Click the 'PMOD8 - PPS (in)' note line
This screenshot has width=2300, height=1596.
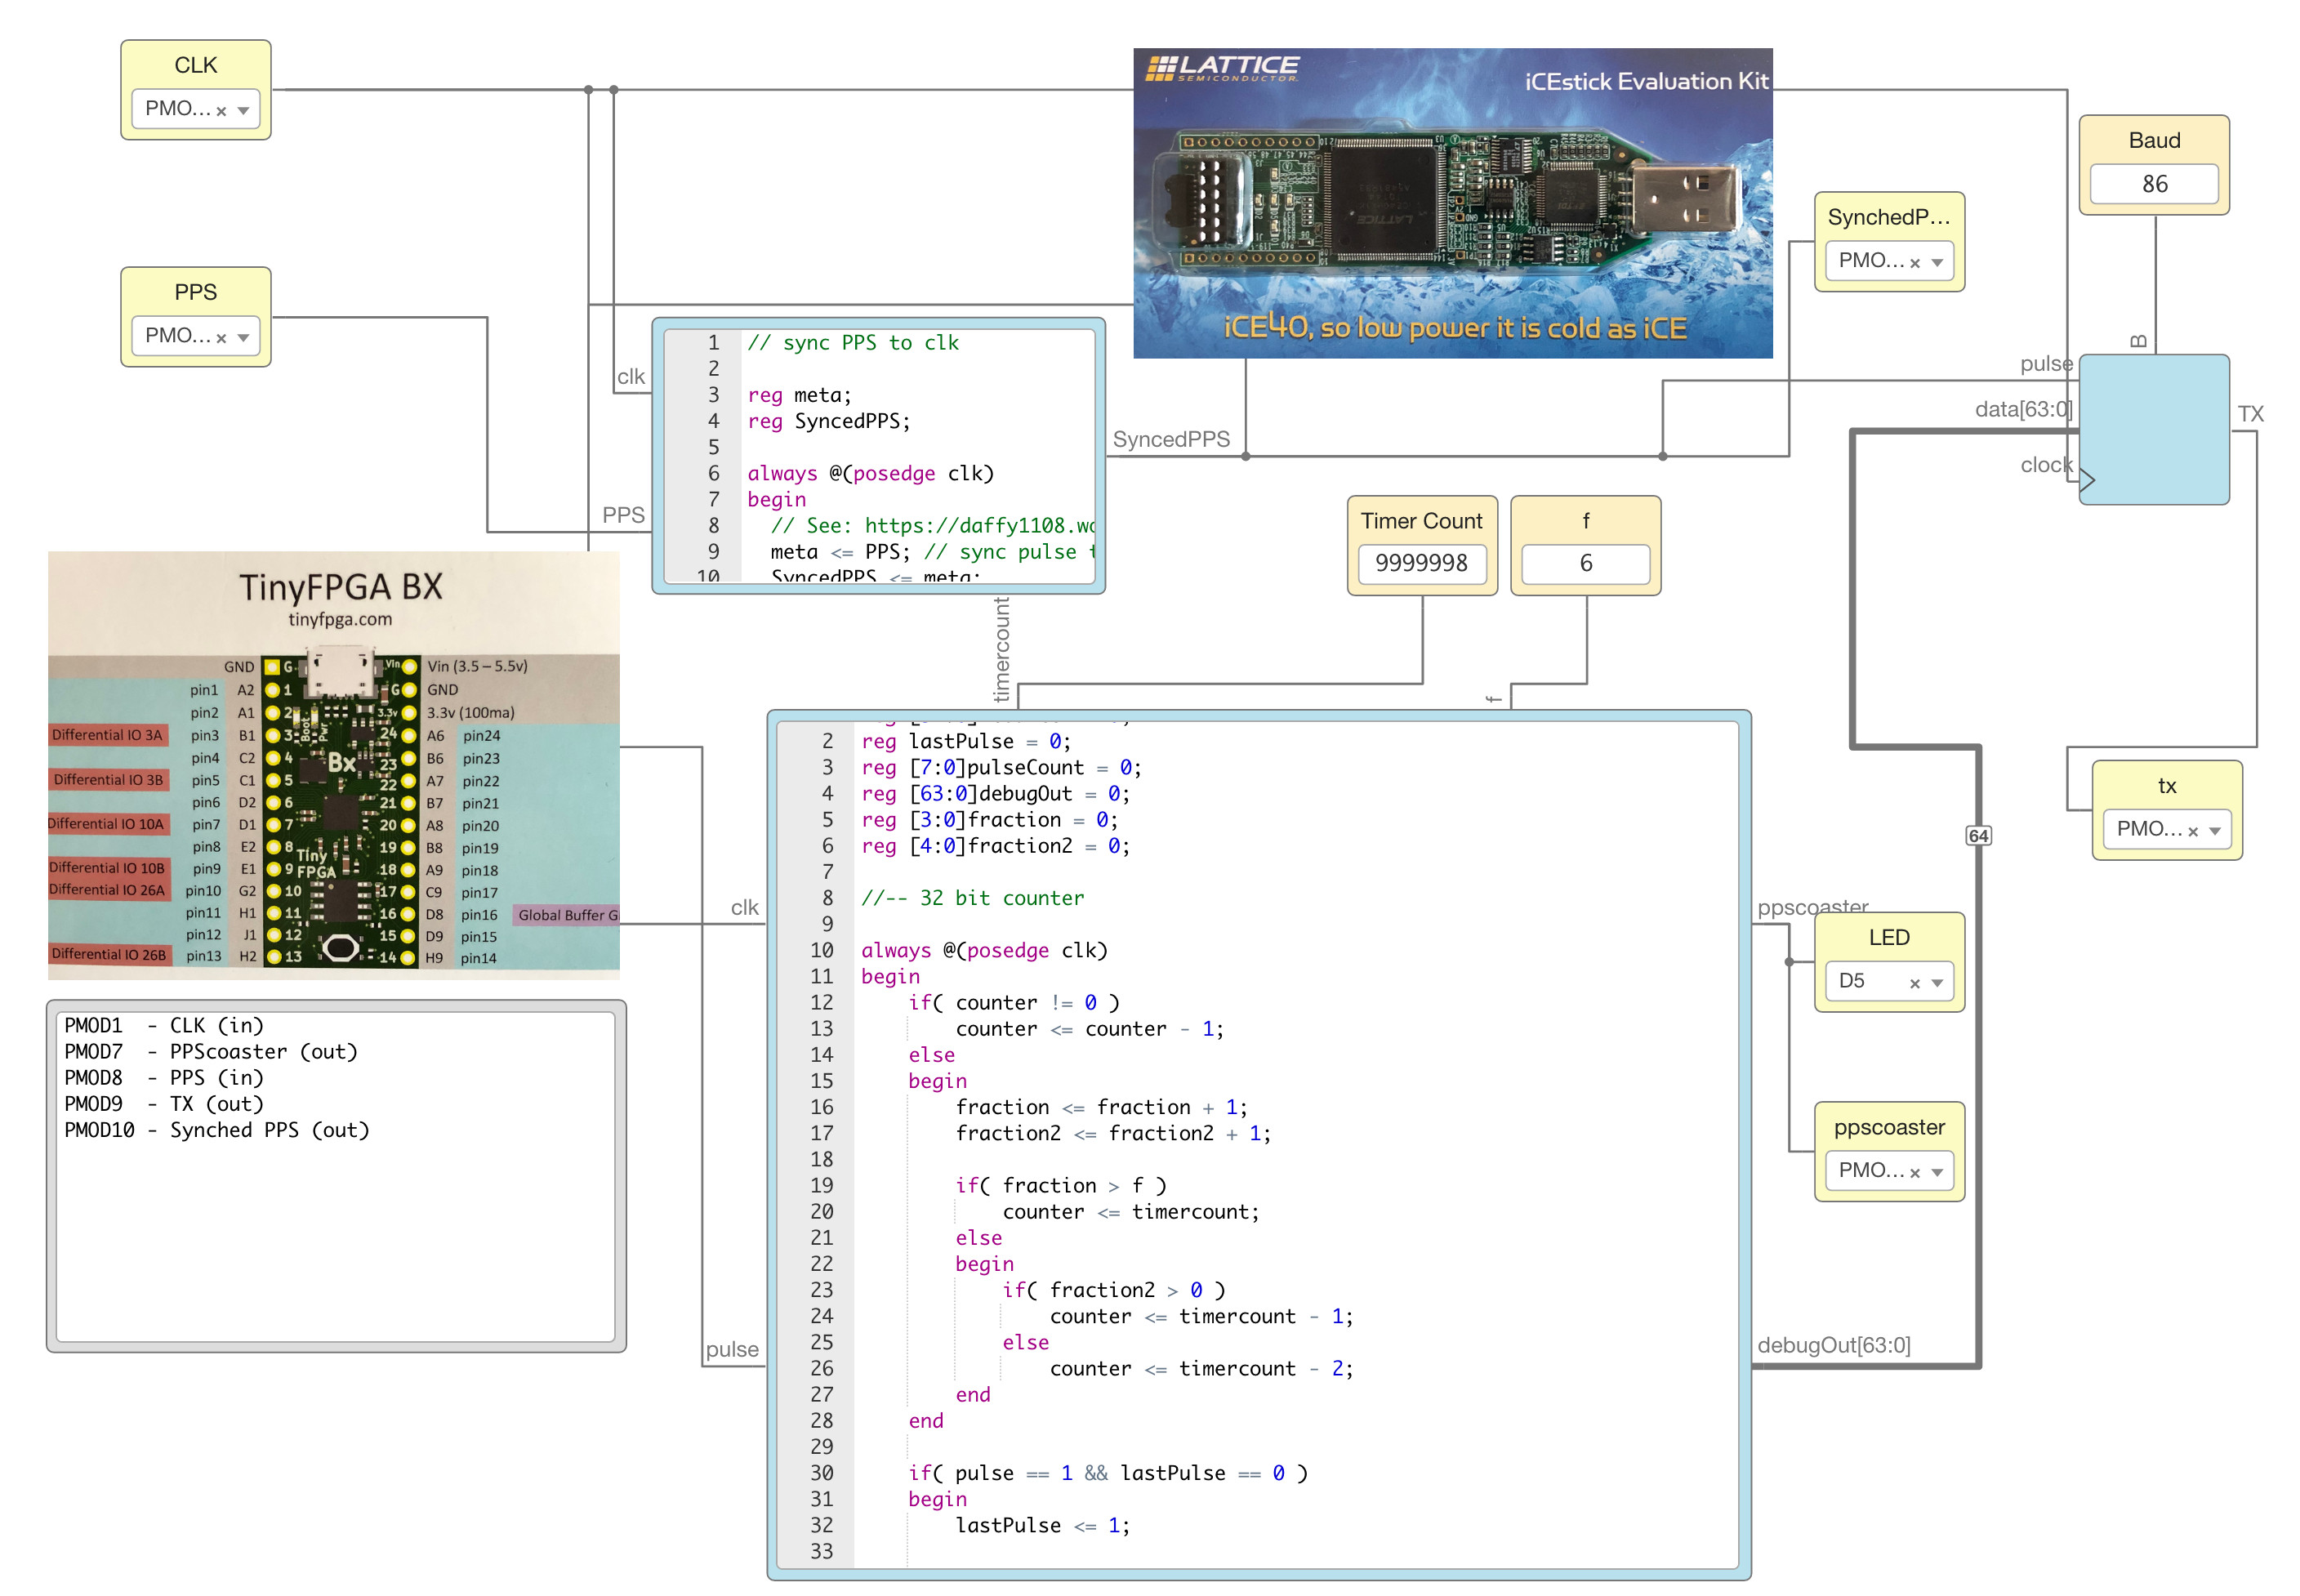[x=164, y=1078]
